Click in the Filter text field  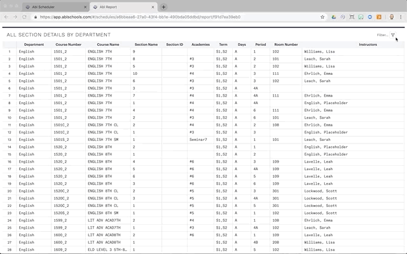click(380, 35)
